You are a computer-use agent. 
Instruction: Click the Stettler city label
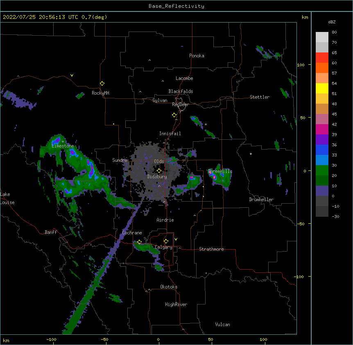click(x=260, y=97)
